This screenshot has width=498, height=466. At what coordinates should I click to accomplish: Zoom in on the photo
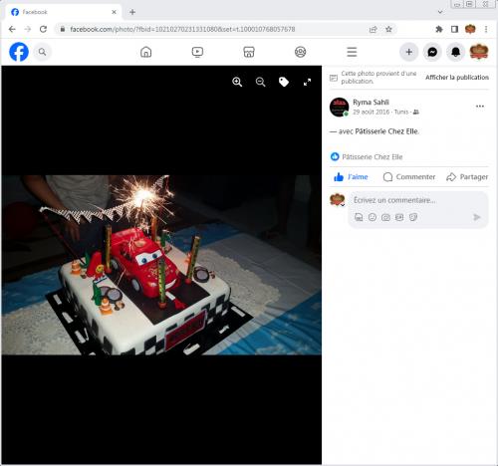pyautogui.click(x=237, y=82)
